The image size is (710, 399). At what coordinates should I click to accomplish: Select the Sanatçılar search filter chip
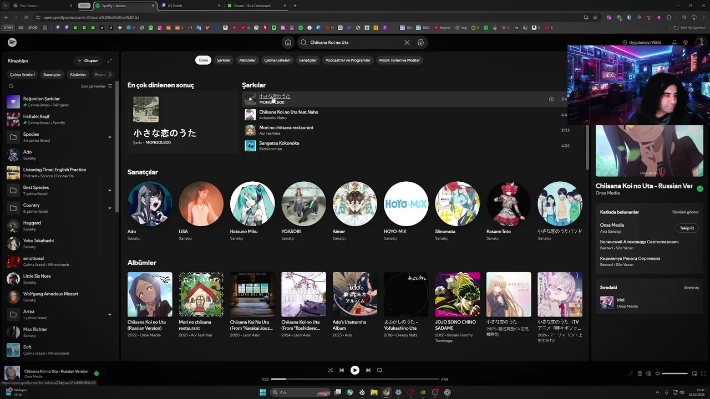308,60
